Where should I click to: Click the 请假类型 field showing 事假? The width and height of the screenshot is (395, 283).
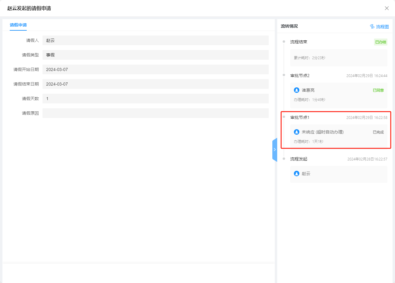click(155, 55)
